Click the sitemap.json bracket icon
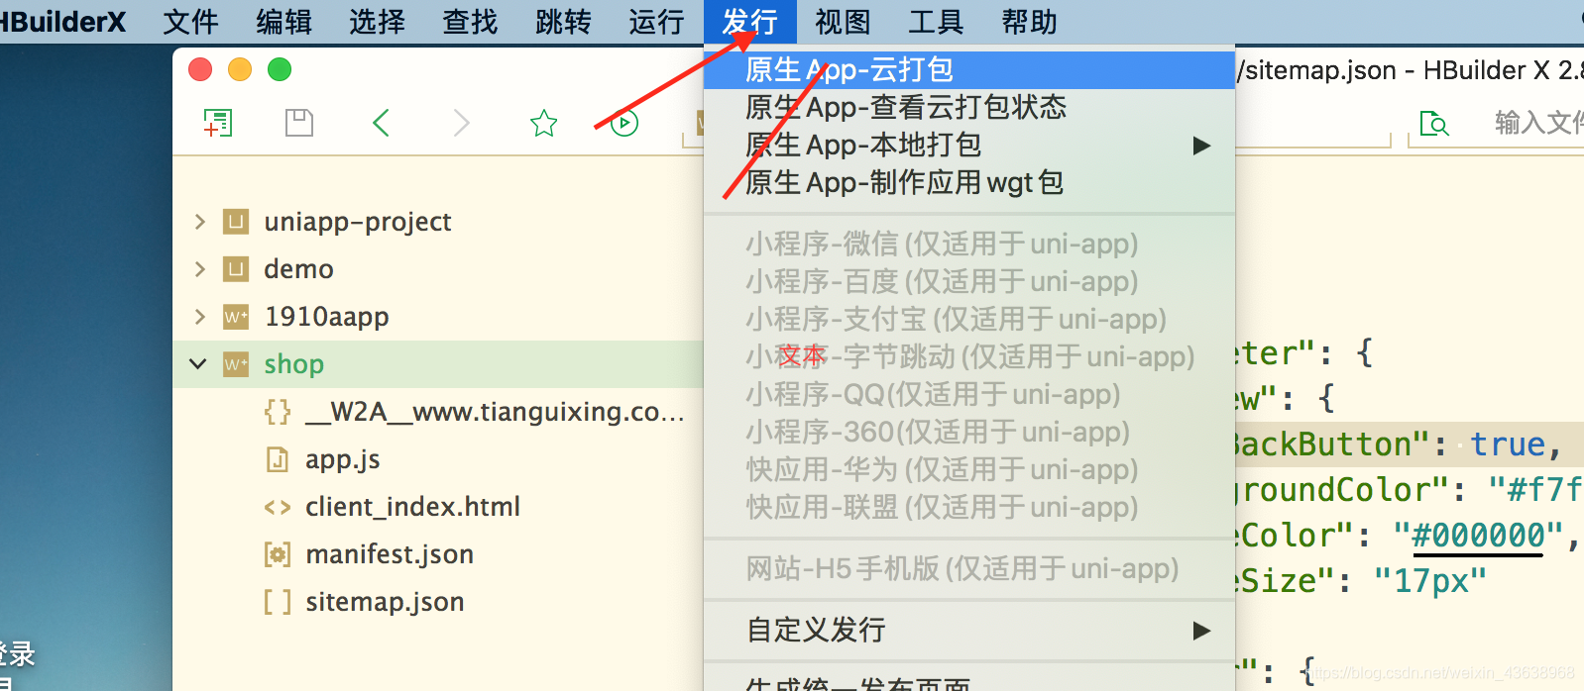Viewport: 1584px width, 691px height. click(278, 601)
